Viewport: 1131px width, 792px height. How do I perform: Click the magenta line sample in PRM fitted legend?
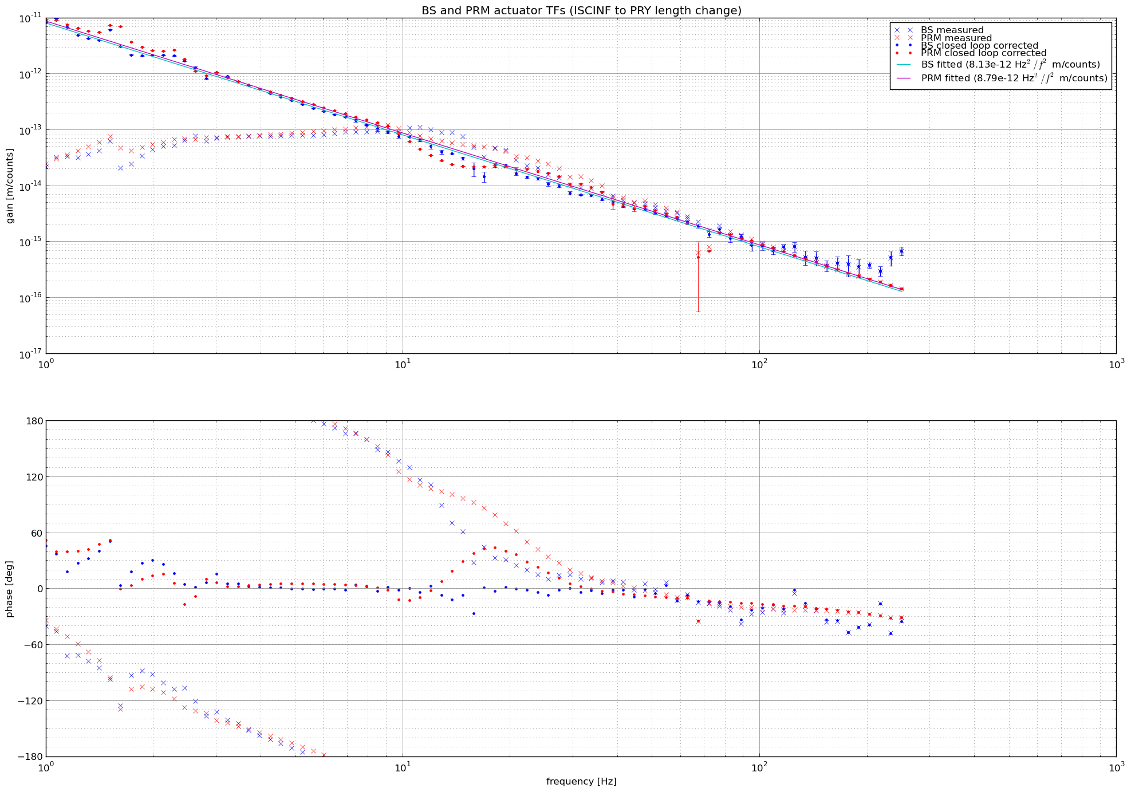coord(904,78)
